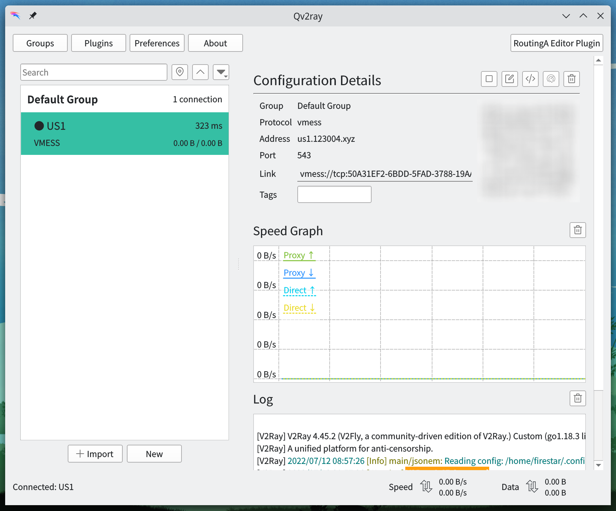This screenshot has height=511, width=616.
Task: Click the Connected: US1 status text
Action: click(x=43, y=487)
